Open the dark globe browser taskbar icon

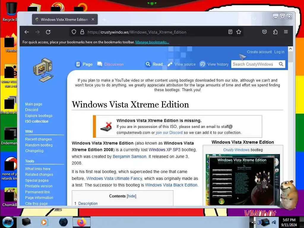(63, 222)
